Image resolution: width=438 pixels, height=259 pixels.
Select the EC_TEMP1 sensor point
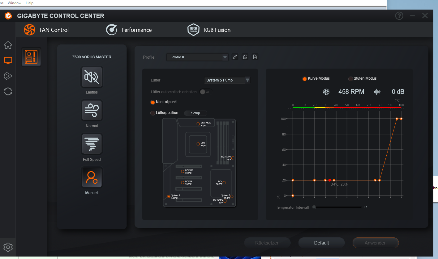tap(233, 158)
